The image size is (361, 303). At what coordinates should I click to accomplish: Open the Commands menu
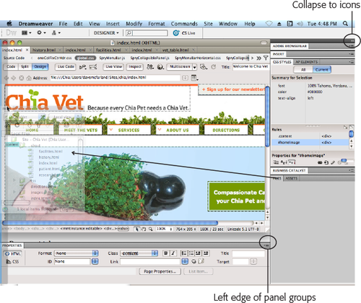tap(184, 24)
